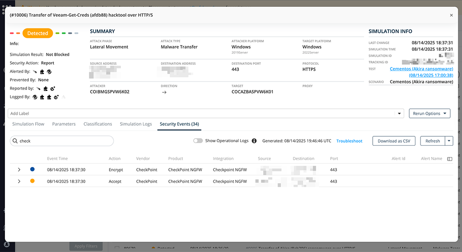Open the dropdown arrow next to Refresh

point(449,141)
